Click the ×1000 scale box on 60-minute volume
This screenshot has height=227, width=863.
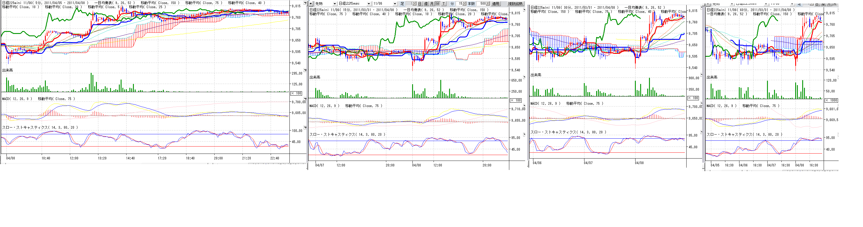[831, 100]
